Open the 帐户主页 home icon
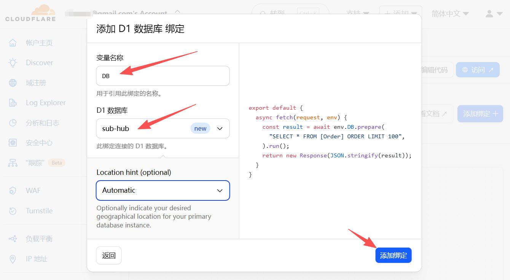This screenshot has height=280, width=510. coord(13,43)
